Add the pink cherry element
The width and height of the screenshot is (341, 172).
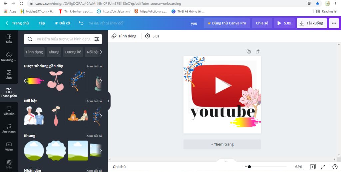[56, 81]
